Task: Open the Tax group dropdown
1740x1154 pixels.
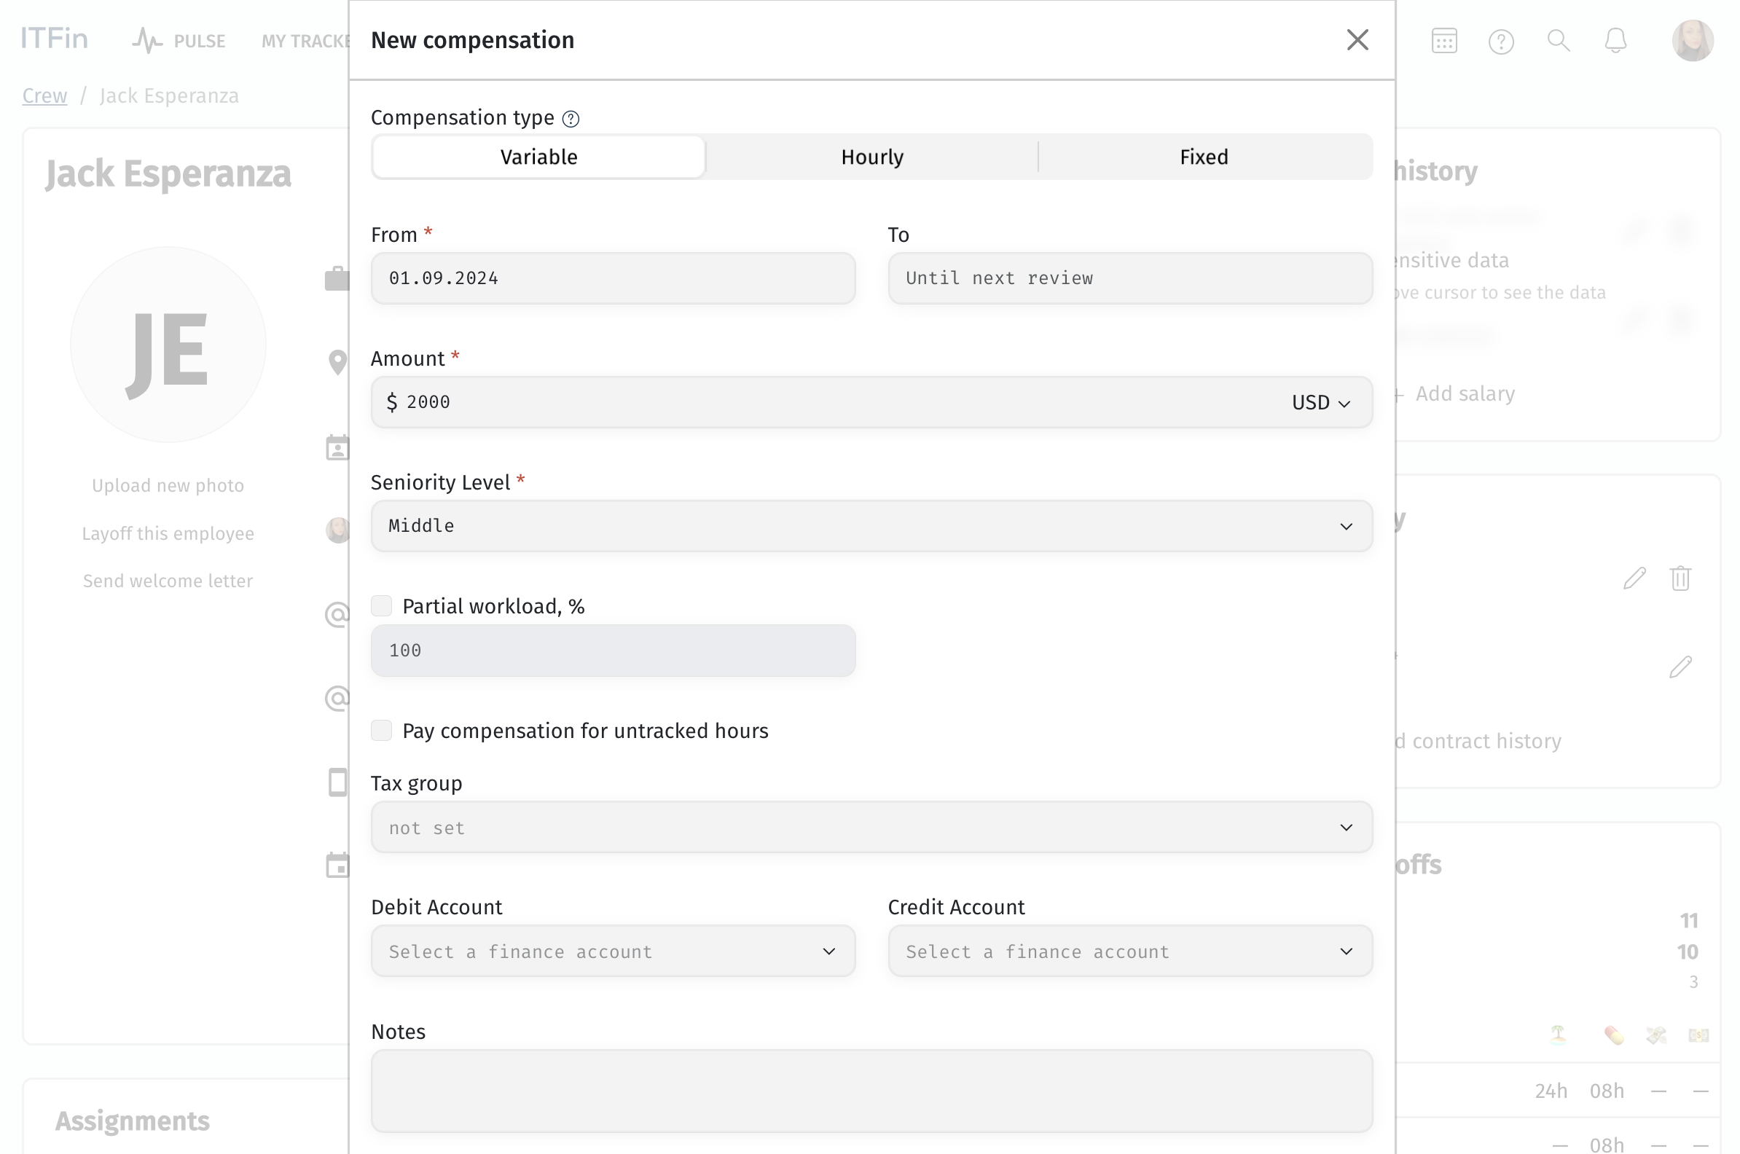Action: (871, 827)
